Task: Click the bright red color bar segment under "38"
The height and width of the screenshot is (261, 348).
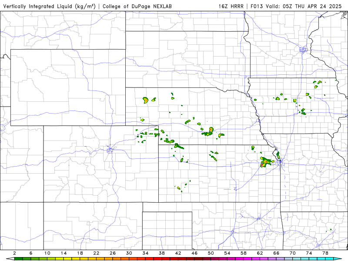Action: pyautogui.click(x=166, y=259)
